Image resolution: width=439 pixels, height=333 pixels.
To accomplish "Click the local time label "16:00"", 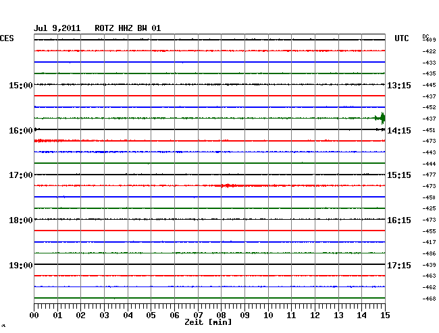I will pos(21,131).
